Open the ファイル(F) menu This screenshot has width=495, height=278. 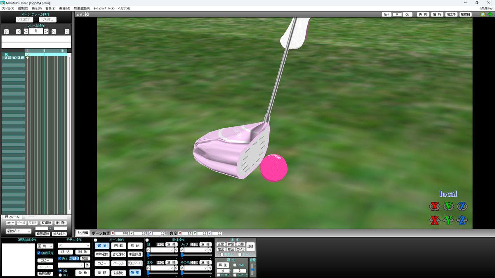coord(8,8)
